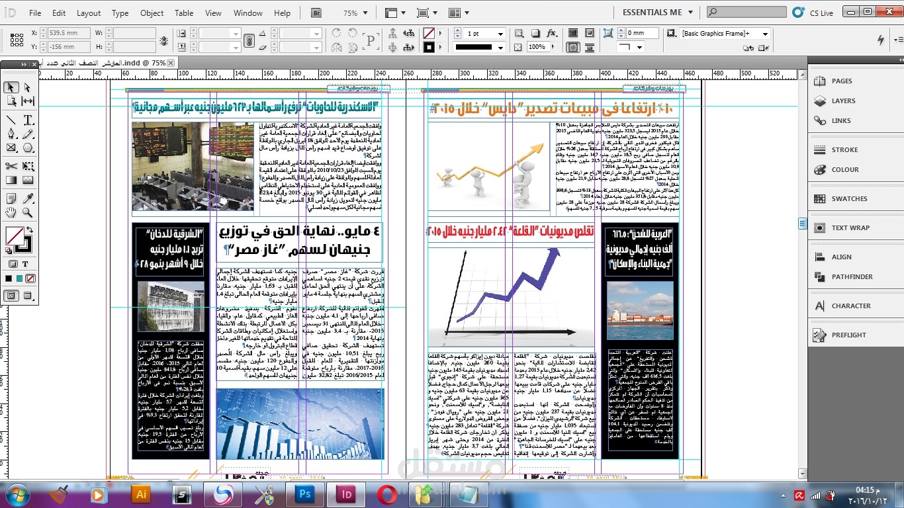
Task: Select the Hand tool
Action: (x=11, y=212)
